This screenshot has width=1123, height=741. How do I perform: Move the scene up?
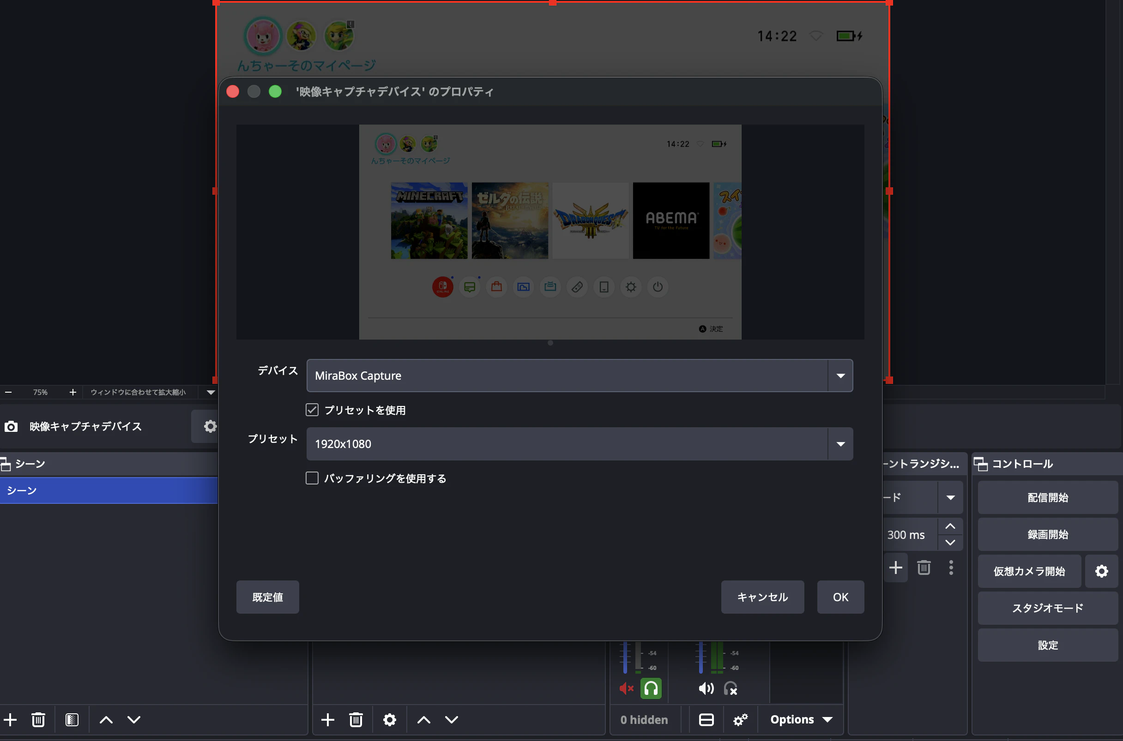(106, 719)
